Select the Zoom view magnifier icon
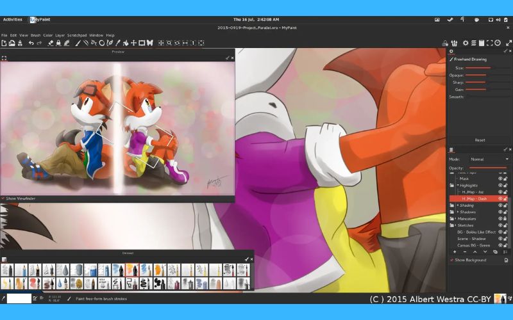Image resolution: width=513 pixels, height=320 pixels. (x=169, y=43)
